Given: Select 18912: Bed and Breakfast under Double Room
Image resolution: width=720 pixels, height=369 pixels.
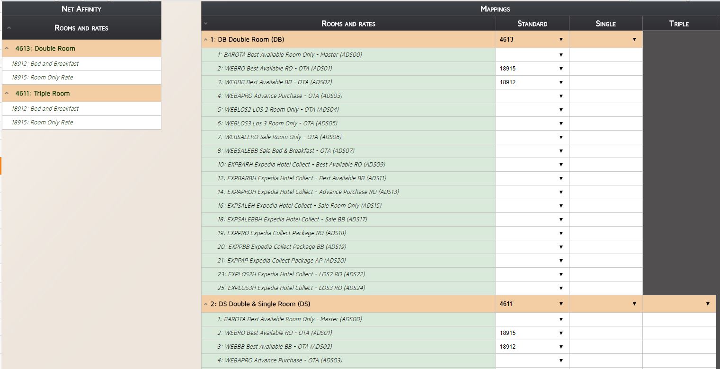Looking at the screenshot, I should [x=81, y=64].
